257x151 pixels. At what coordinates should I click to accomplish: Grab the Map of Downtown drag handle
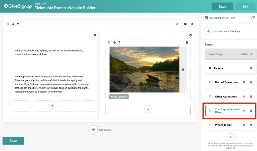point(210,82)
